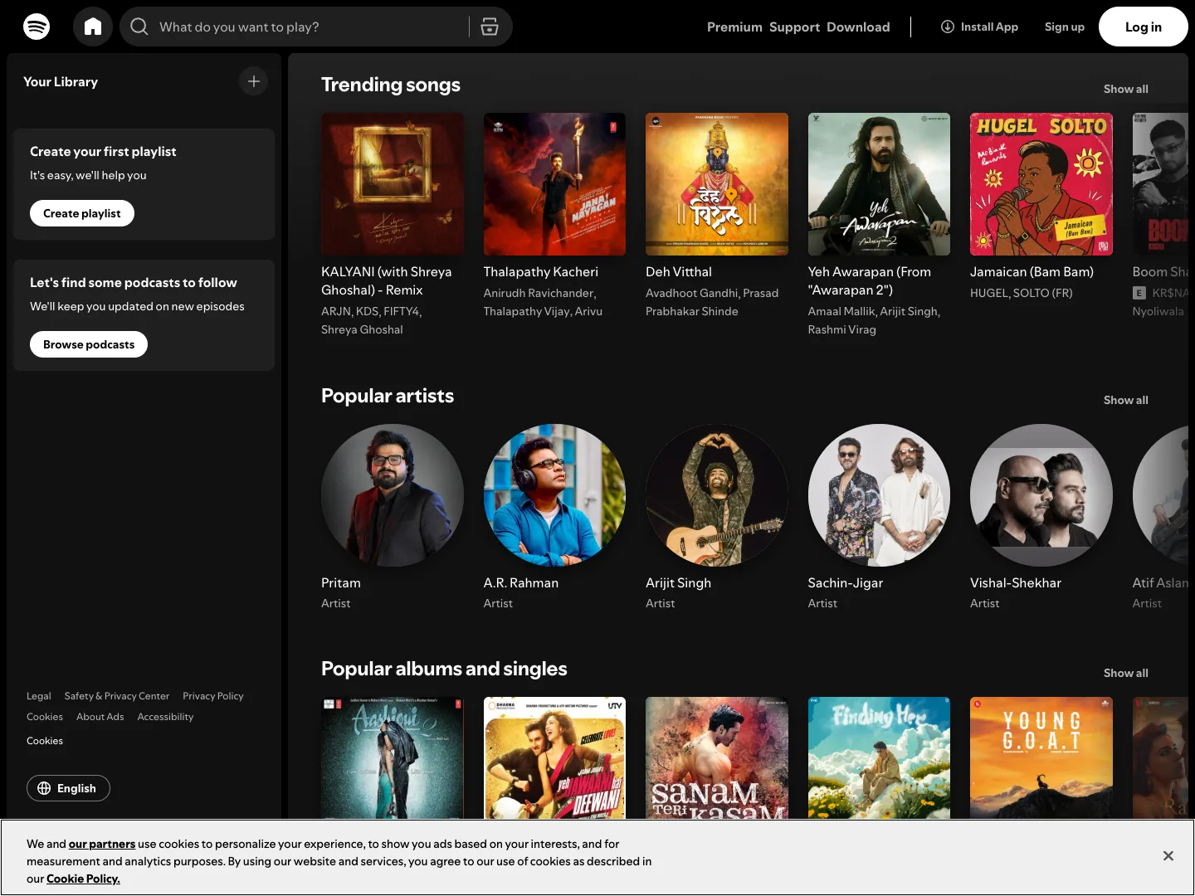Click Browse podcasts button
The image size is (1195, 896).
(89, 344)
